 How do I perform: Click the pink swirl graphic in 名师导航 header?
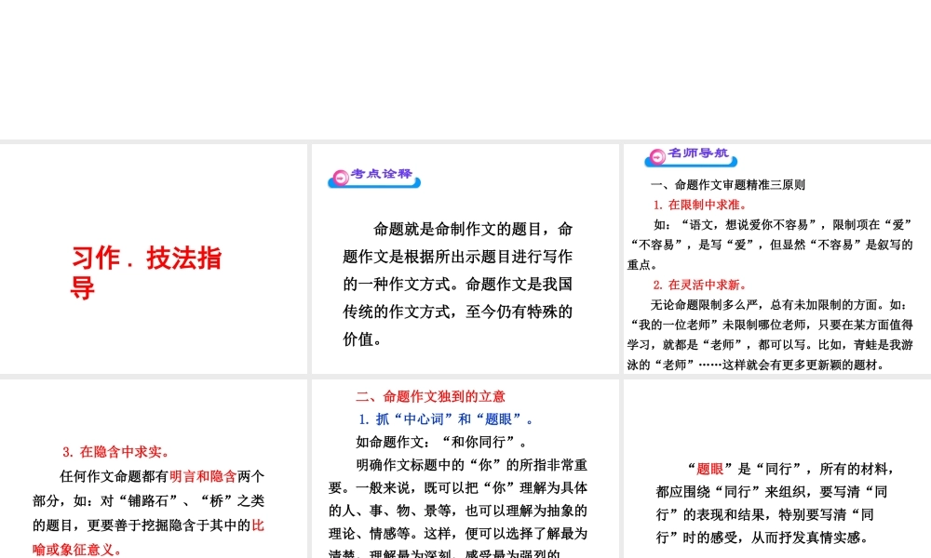pos(656,155)
